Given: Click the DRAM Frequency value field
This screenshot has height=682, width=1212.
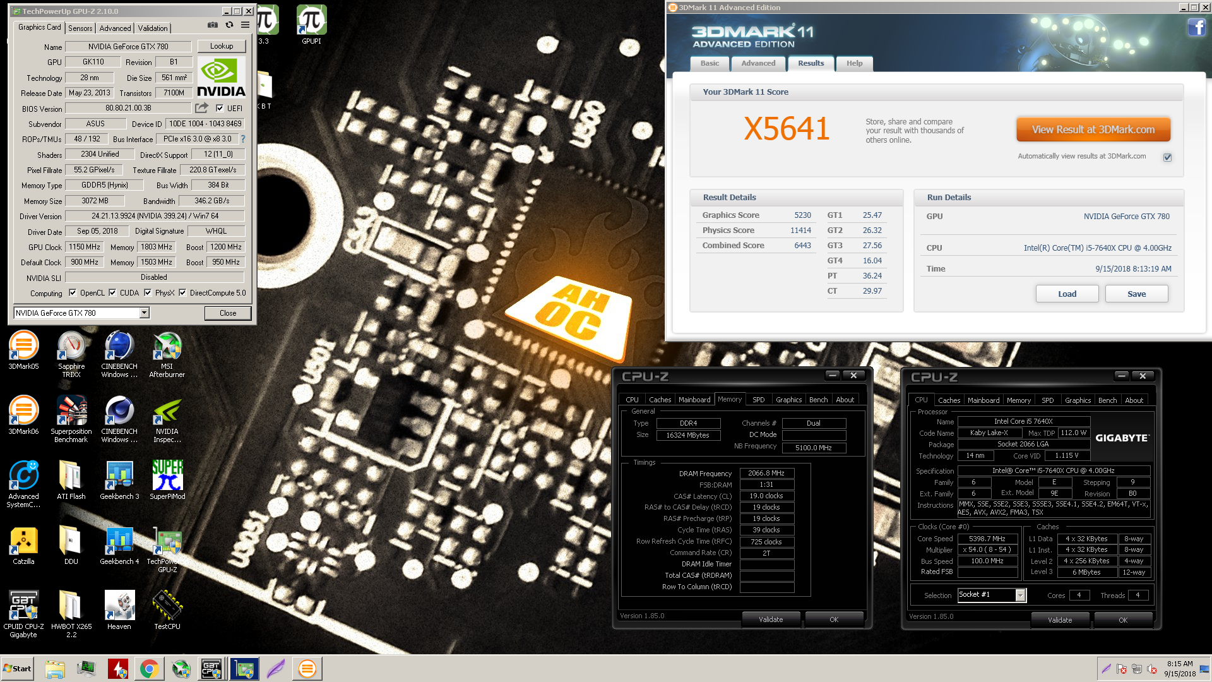Looking at the screenshot, I should (x=766, y=473).
